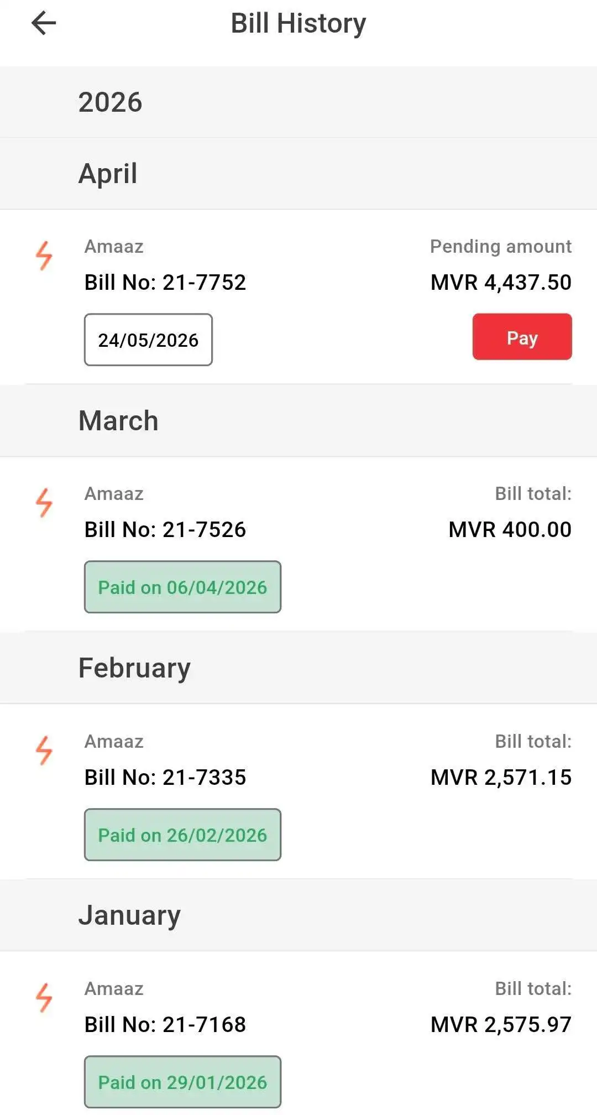Tap the pending amount MVR 4,437.50
Screen dimensions: 597x1115
click(501, 283)
